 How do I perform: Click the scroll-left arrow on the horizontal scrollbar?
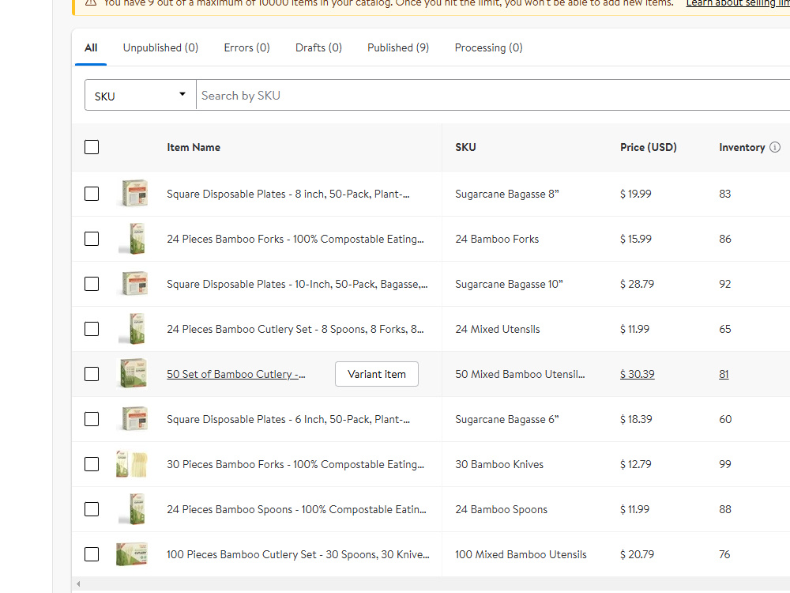coord(78,584)
